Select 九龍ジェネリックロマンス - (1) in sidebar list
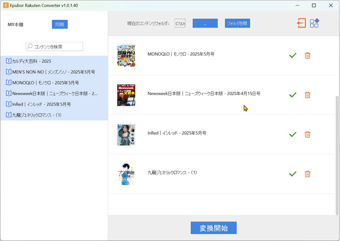Viewport: 340px width, 241px height. coord(54,115)
